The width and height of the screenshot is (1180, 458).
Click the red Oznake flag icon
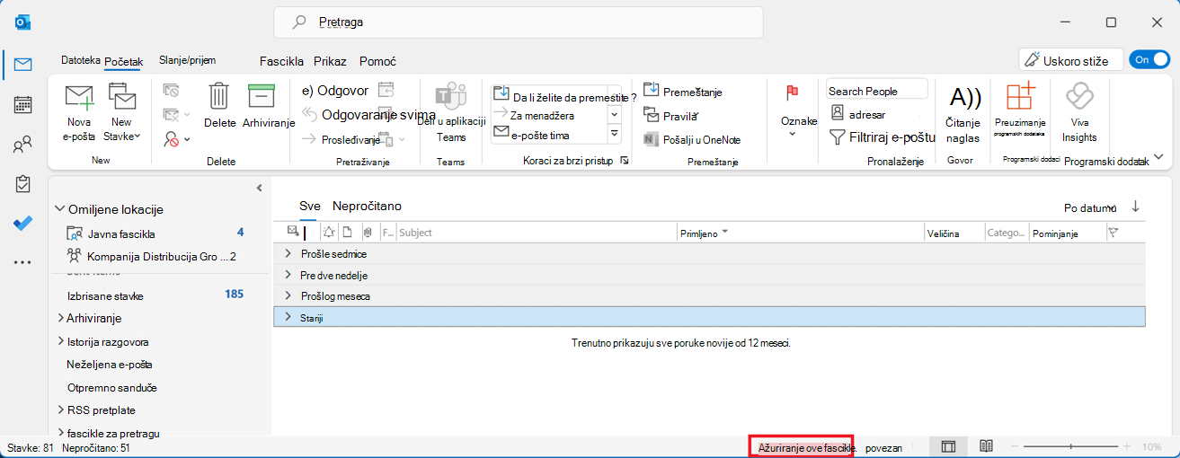[x=792, y=92]
